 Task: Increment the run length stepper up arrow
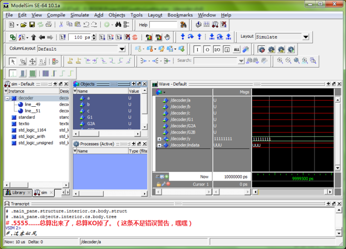94,36
